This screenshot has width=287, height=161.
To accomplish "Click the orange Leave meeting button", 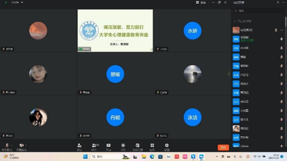I will 223,147.
